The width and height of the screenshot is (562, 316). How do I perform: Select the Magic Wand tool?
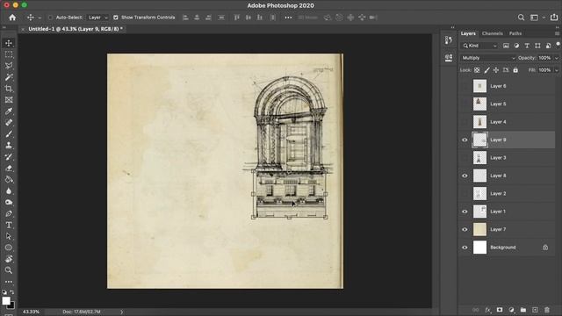pos(9,77)
